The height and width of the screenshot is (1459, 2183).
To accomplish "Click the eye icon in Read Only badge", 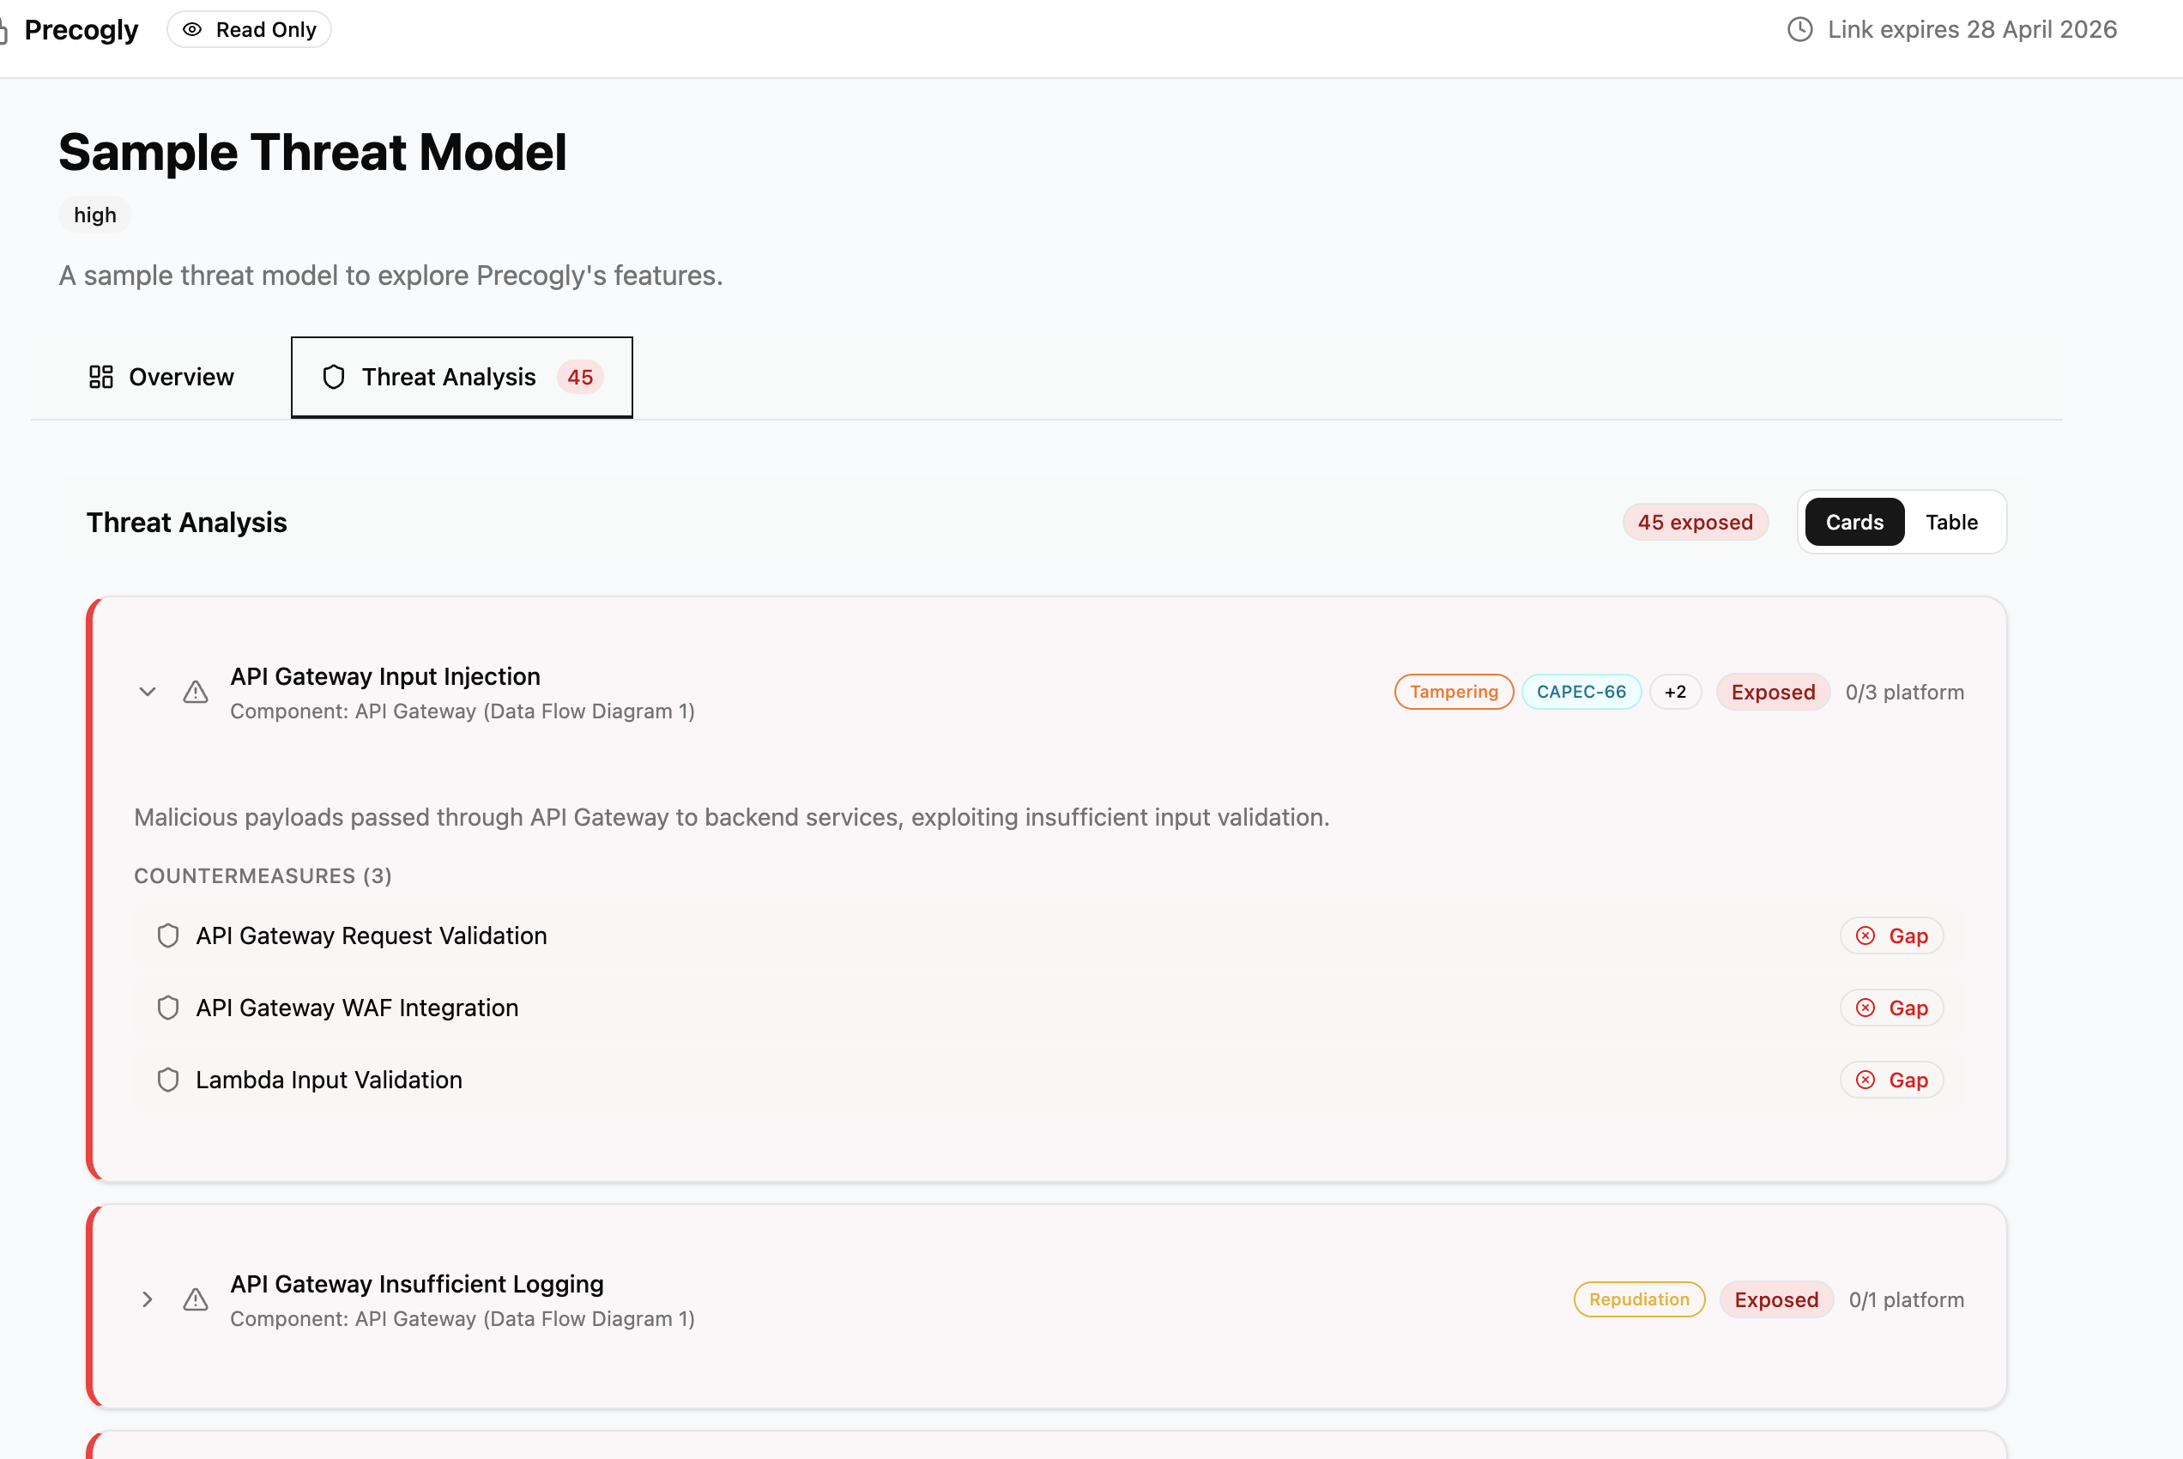I will point(191,30).
